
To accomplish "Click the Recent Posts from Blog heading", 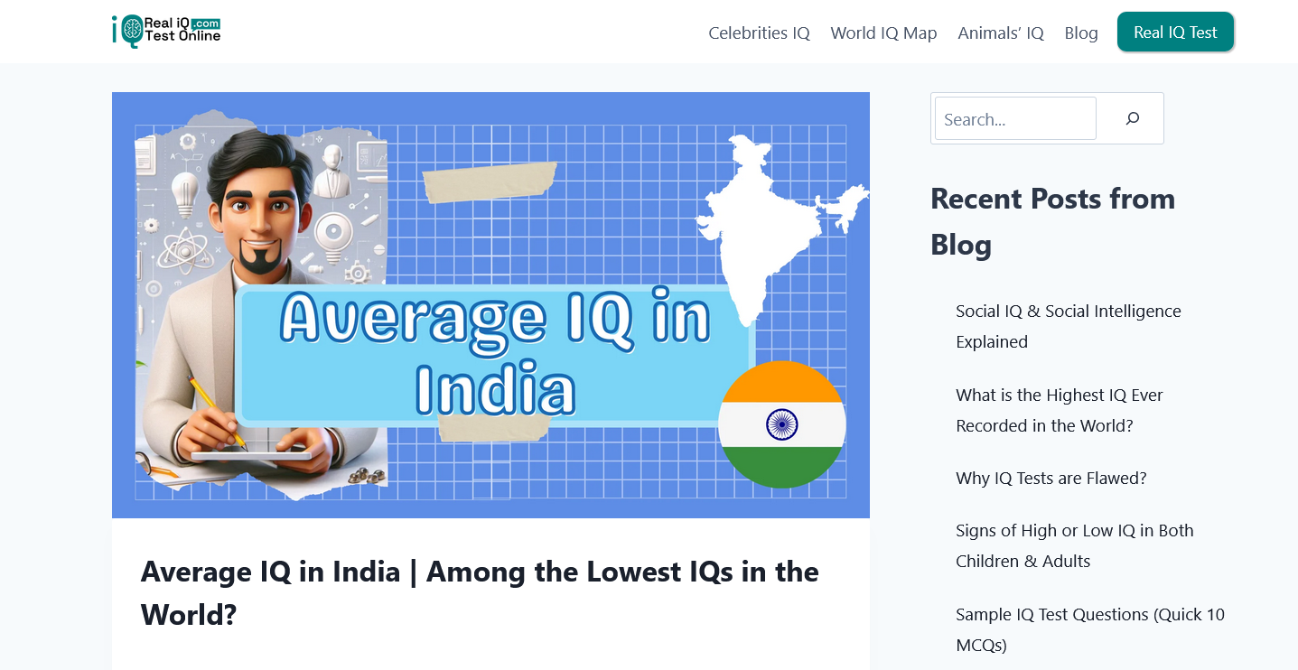I will click(x=1052, y=221).
